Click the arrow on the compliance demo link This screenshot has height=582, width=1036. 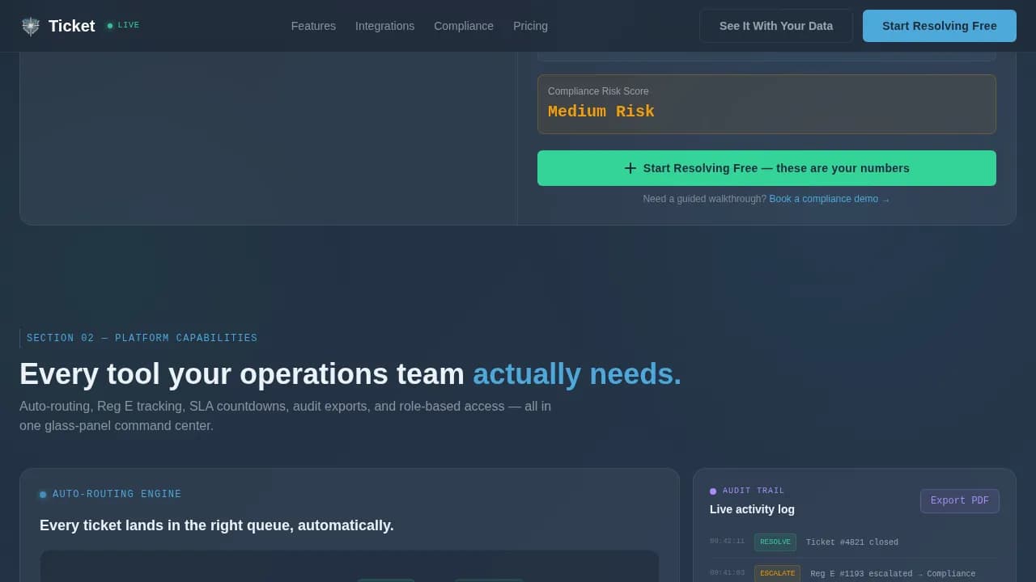[885, 199]
